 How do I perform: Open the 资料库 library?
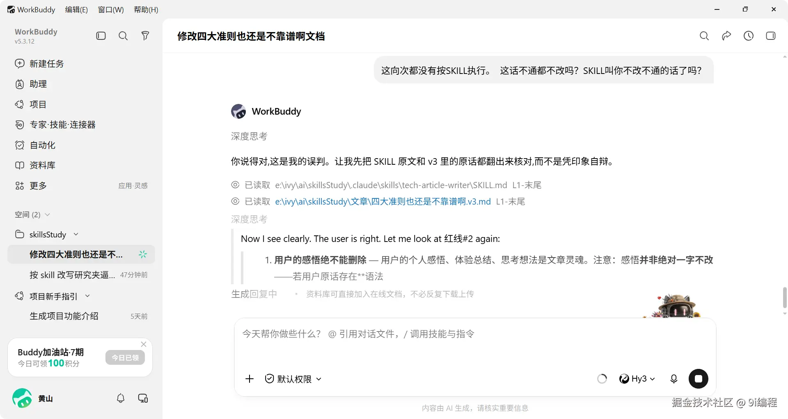pos(81,165)
